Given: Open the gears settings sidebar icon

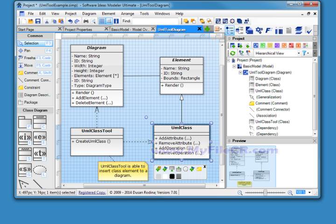Looking at the screenshot, I should point(259,30).
